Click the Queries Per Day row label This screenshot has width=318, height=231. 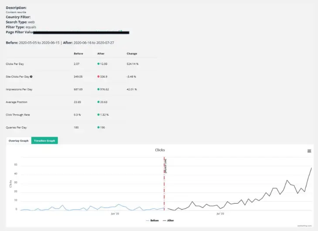click(x=16, y=127)
